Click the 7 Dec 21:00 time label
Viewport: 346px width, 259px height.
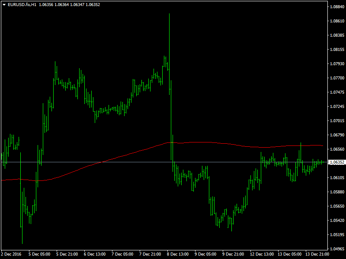[150, 254]
